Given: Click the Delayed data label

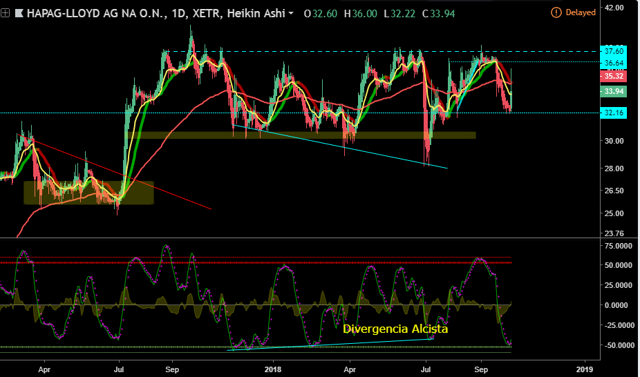Looking at the screenshot, I should [x=581, y=12].
